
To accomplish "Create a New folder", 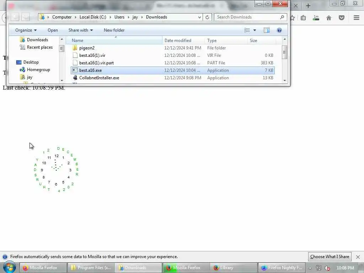I will 114,30.
